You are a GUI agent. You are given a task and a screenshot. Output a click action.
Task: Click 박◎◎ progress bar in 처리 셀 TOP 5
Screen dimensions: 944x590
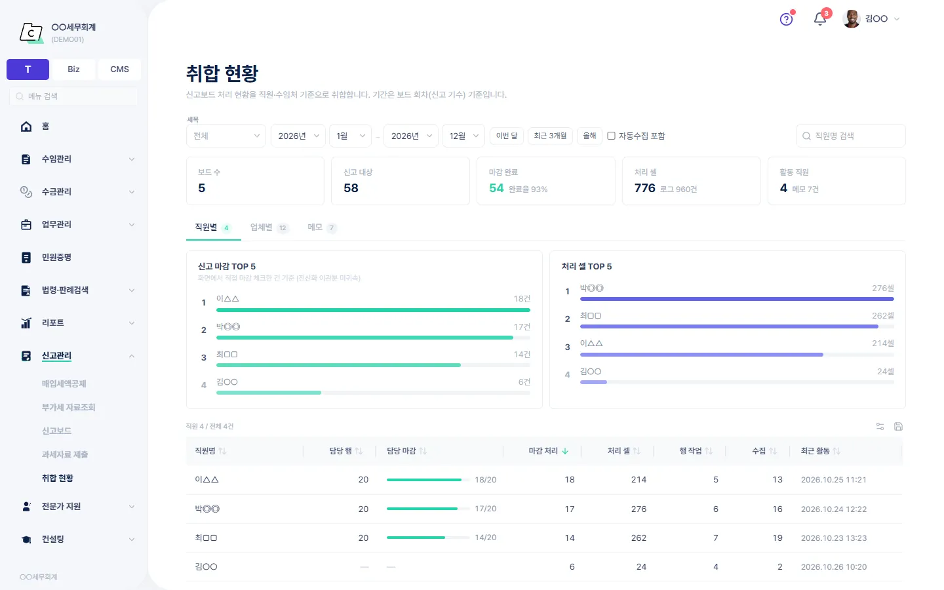click(737, 299)
